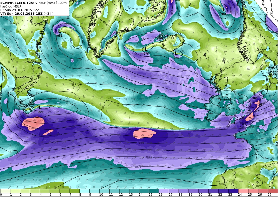
Task: Click the legend swatch between 24 and 25
Action: click(244, 191)
